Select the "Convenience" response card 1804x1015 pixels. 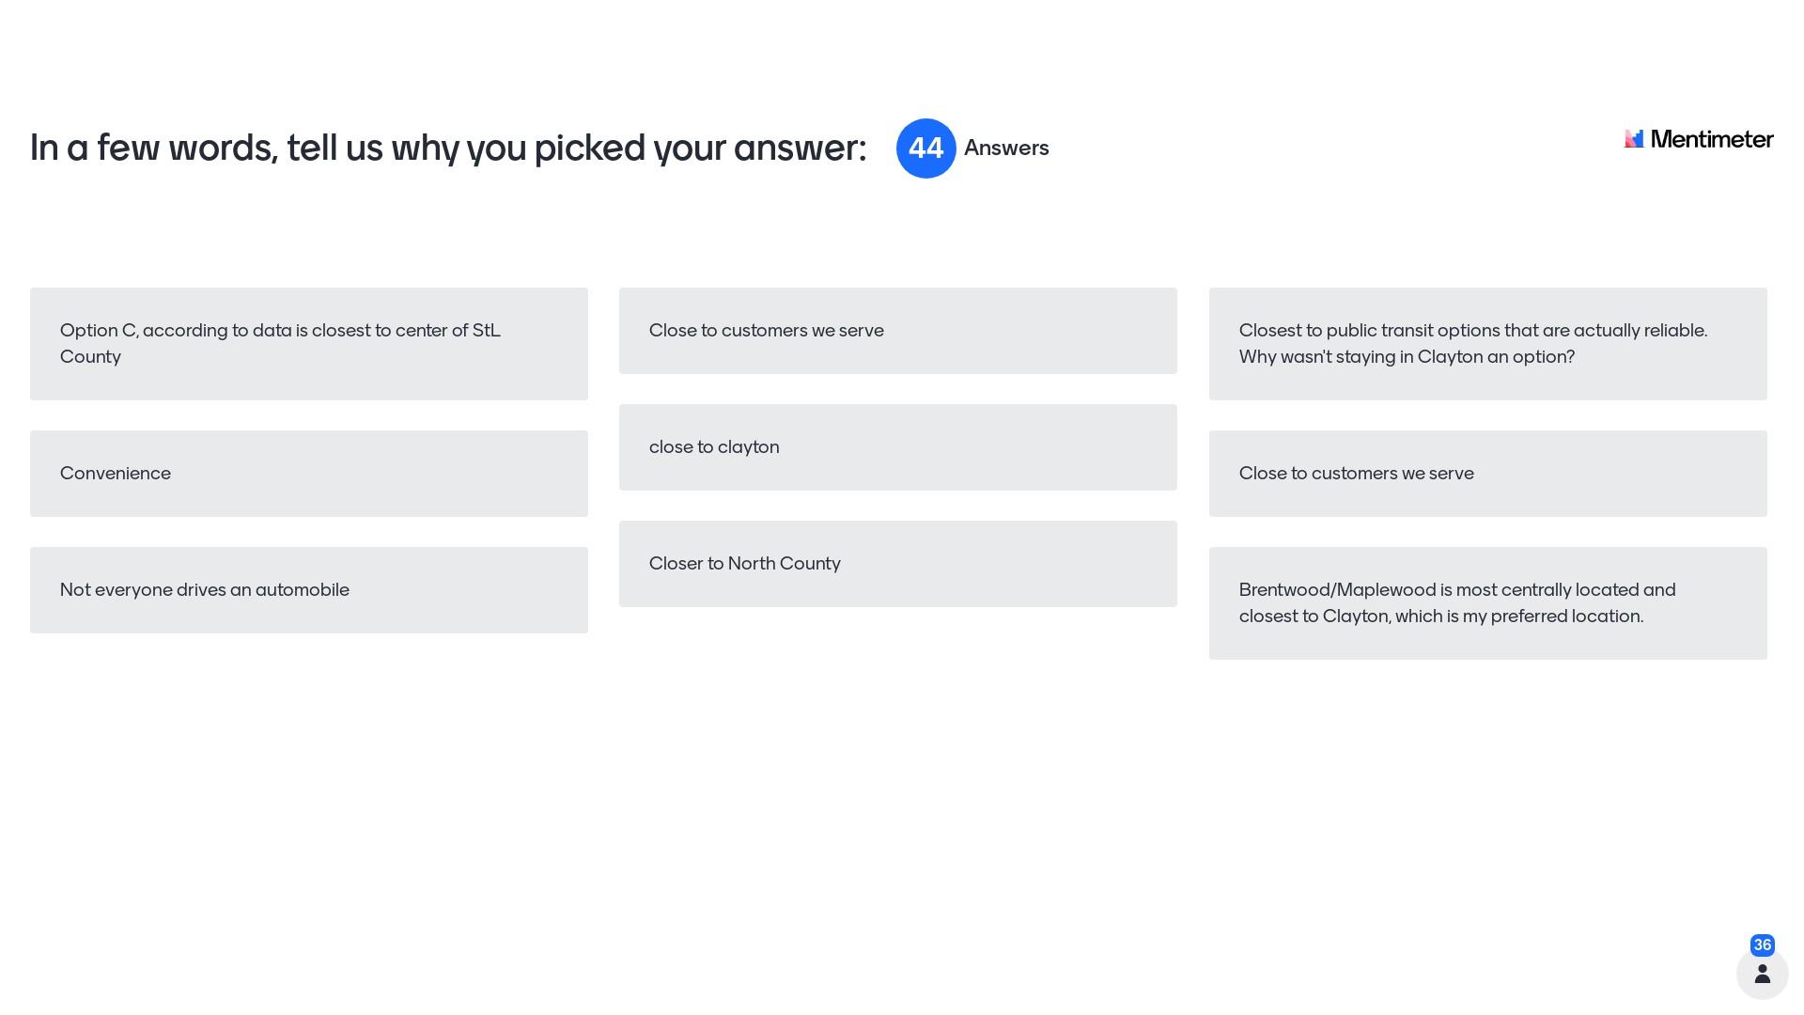tap(308, 474)
